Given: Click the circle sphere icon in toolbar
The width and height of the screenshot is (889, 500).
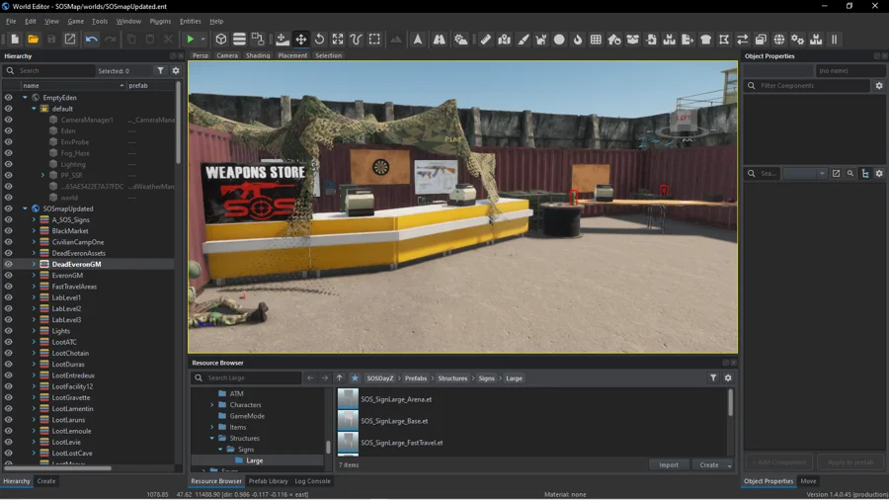Looking at the screenshot, I should [x=559, y=40].
